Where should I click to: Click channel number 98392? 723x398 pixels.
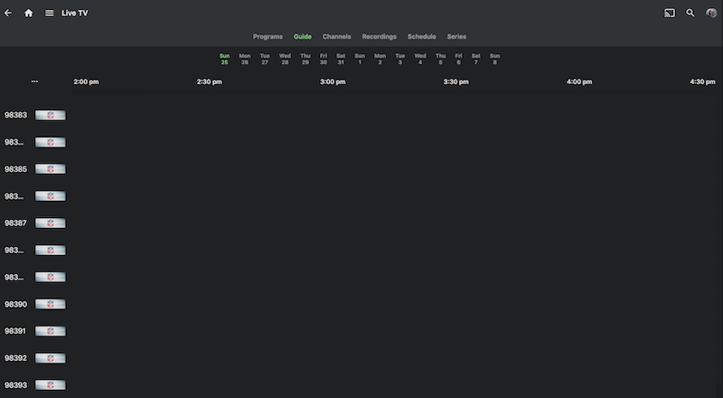tap(15, 358)
